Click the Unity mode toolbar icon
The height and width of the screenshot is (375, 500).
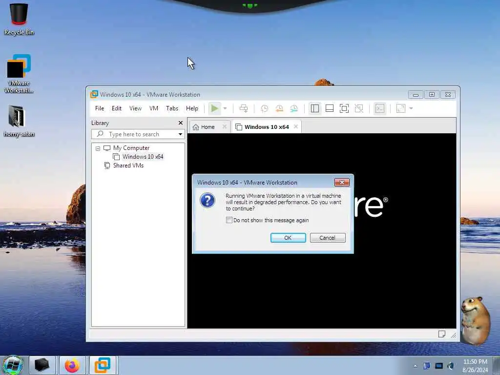pyautogui.click(x=359, y=108)
